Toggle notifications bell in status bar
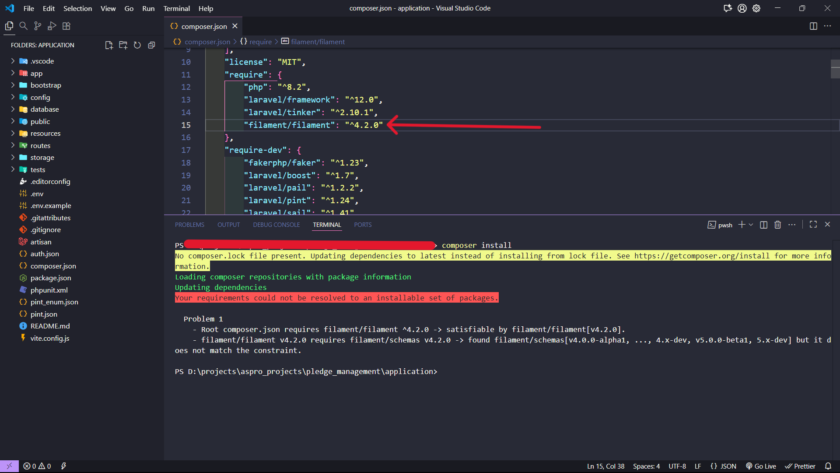This screenshot has height=473, width=840. pyautogui.click(x=828, y=466)
